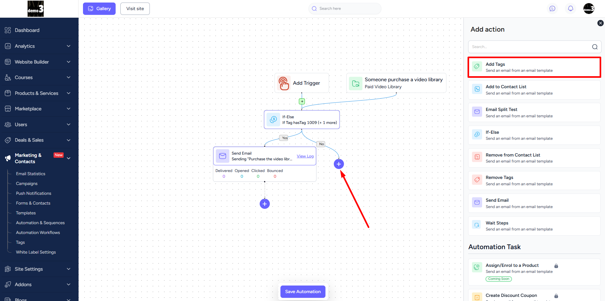Viewport: 605px width, 301px height.
Task: Open White Label Settings submenu item
Action: point(36,252)
